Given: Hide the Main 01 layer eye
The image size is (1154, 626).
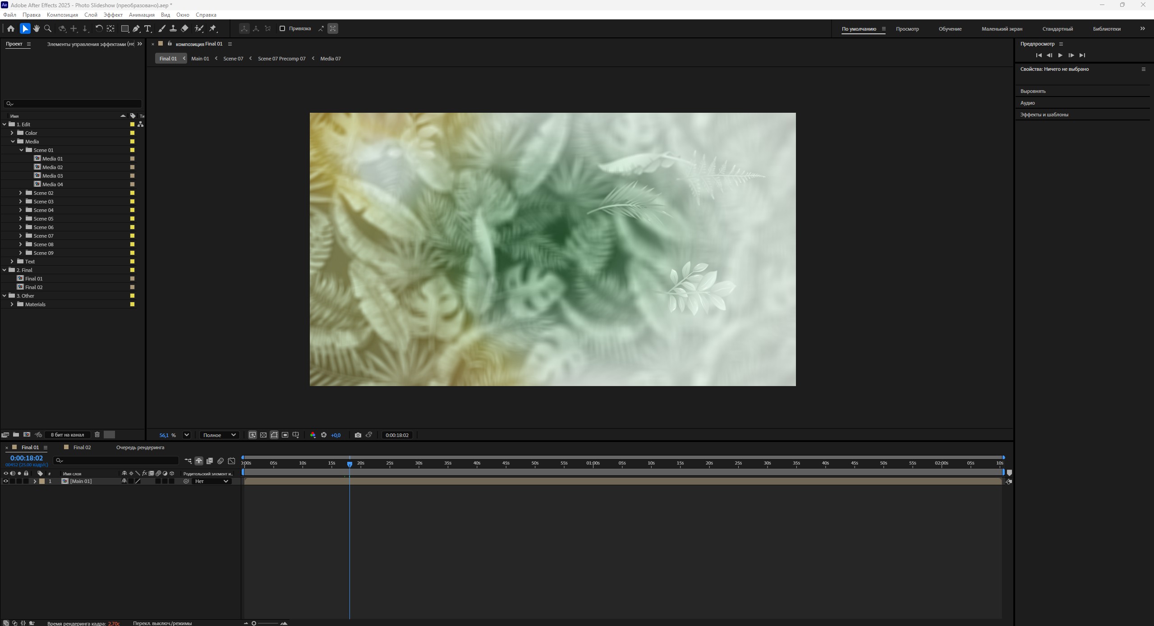Looking at the screenshot, I should [6, 481].
